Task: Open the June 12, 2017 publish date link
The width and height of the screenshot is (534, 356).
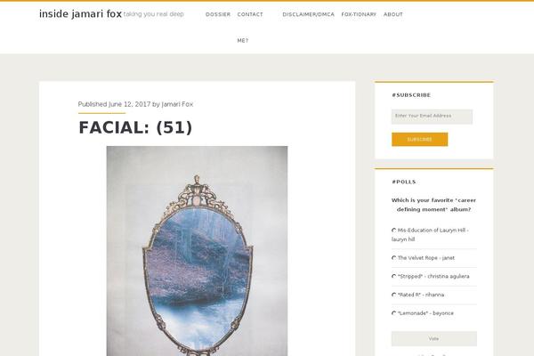Action: [129, 104]
